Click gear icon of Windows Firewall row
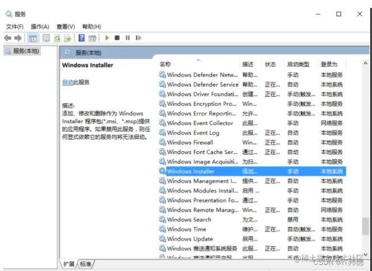This screenshot has width=372, height=271. coord(162,142)
